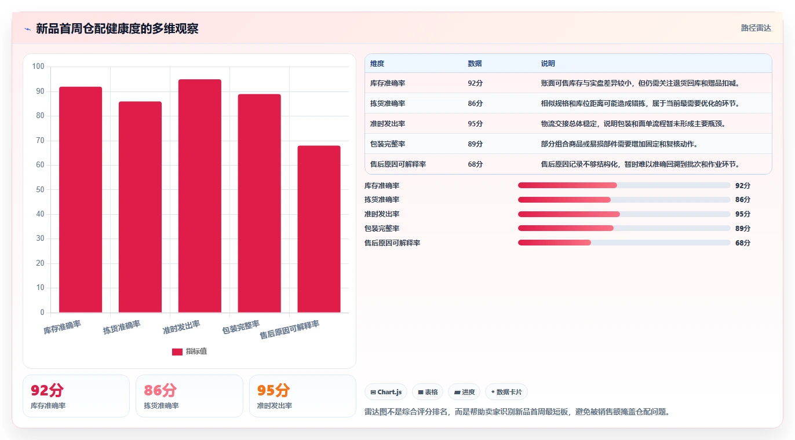
Task: Select the 表格 chip
Action: 428,392
